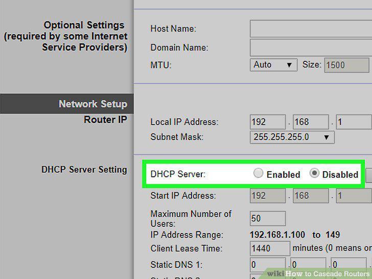Click Static DNS 1 third octet field
The image size is (372, 279).
[x=348, y=265]
